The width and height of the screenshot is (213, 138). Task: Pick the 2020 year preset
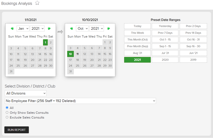[165, 60]
